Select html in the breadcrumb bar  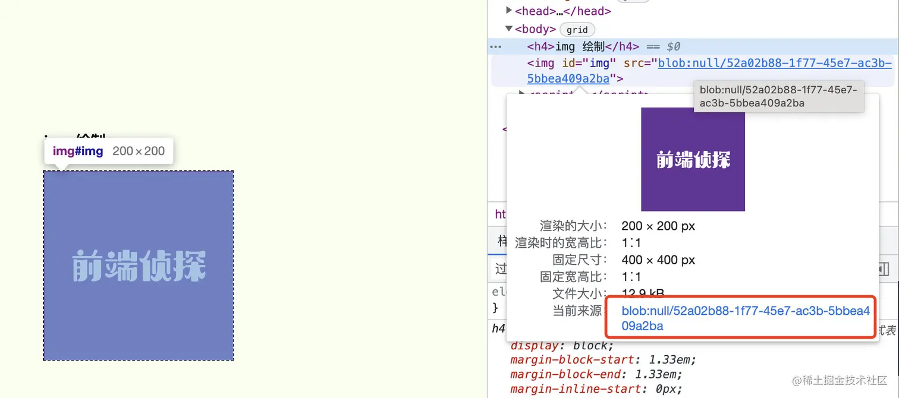[x=501, y=214]
